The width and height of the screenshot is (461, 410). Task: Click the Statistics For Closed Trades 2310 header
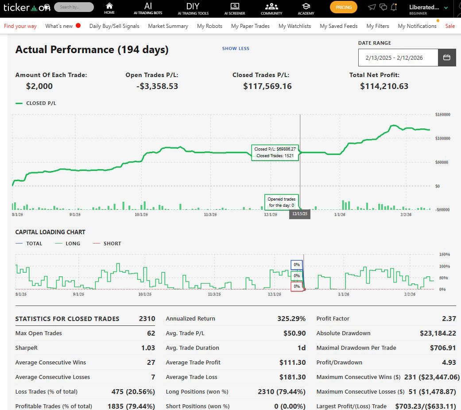coord(85,319)
